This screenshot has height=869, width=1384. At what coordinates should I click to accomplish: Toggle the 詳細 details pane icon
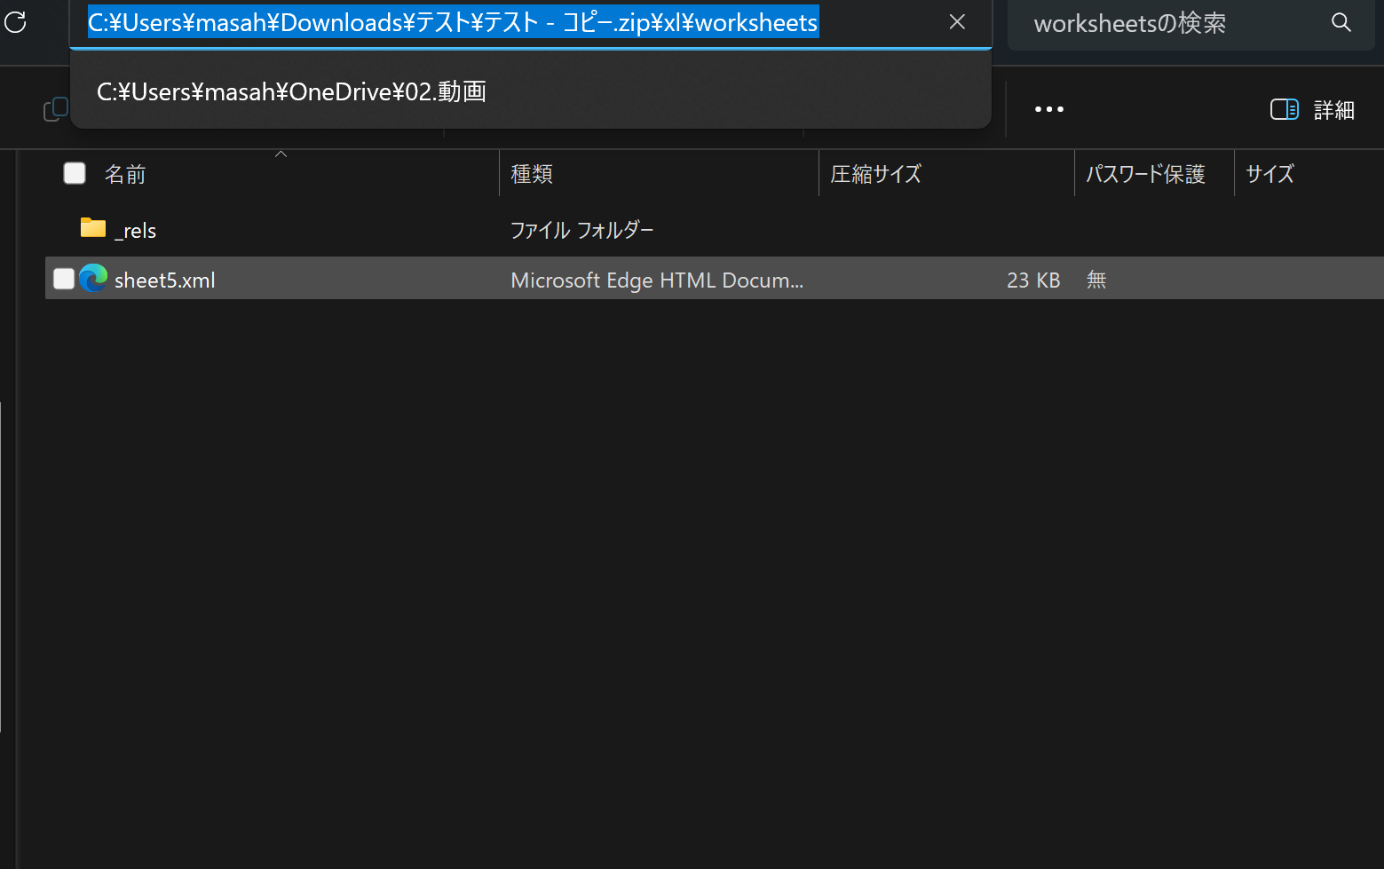(1284, 109)
